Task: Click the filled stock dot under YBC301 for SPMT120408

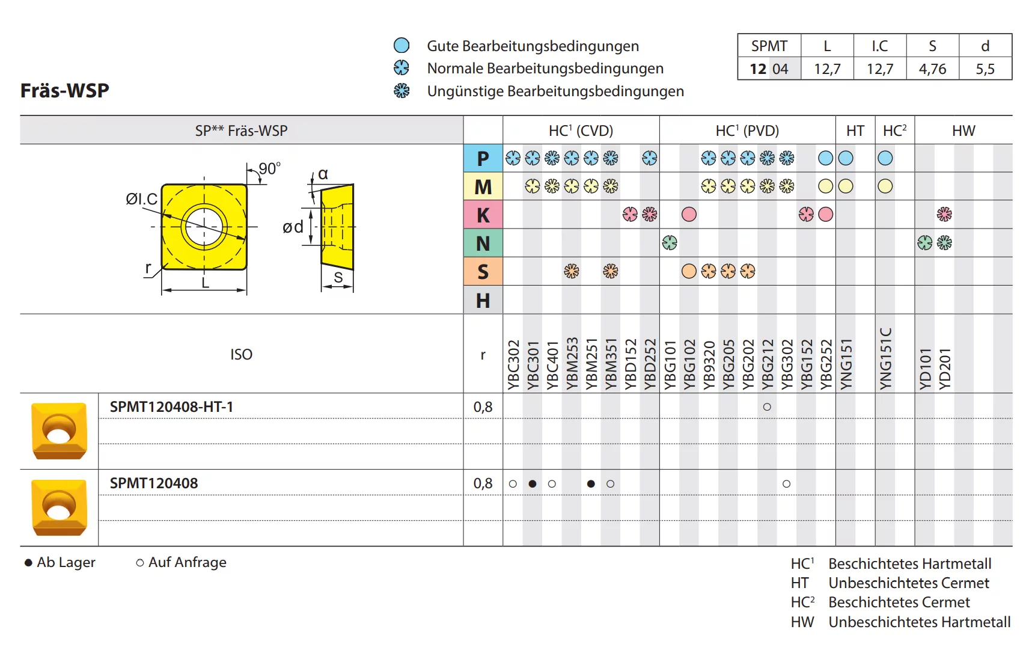Action: tap(533, 483)
